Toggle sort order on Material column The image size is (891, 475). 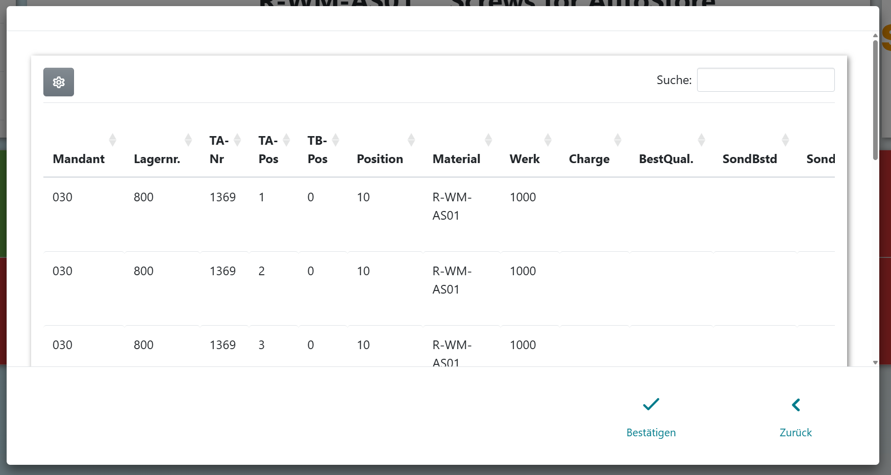click(488, 140)
